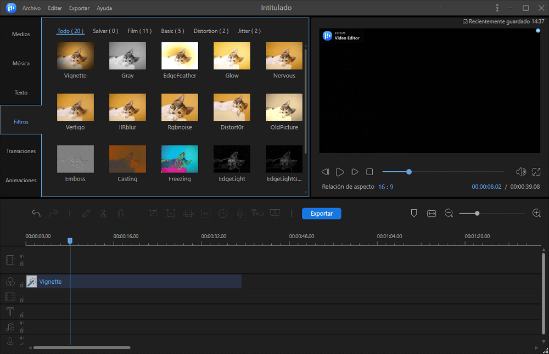Select the Vignette clip on timeline
This screenshot has width=549, height=354.
(134, 282)
